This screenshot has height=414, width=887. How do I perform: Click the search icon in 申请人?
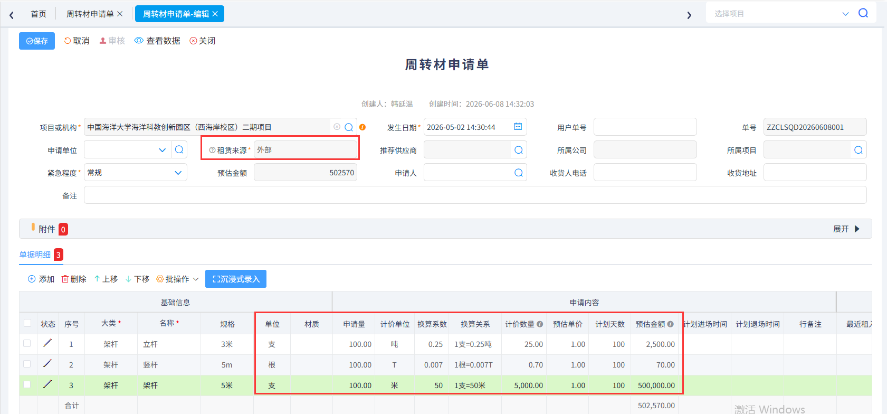click(x=519, y=173)
